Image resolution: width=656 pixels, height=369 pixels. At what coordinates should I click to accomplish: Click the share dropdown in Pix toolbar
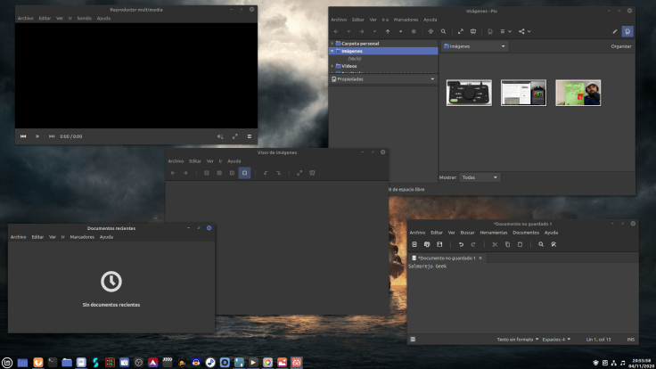click(x=526, y=31)
